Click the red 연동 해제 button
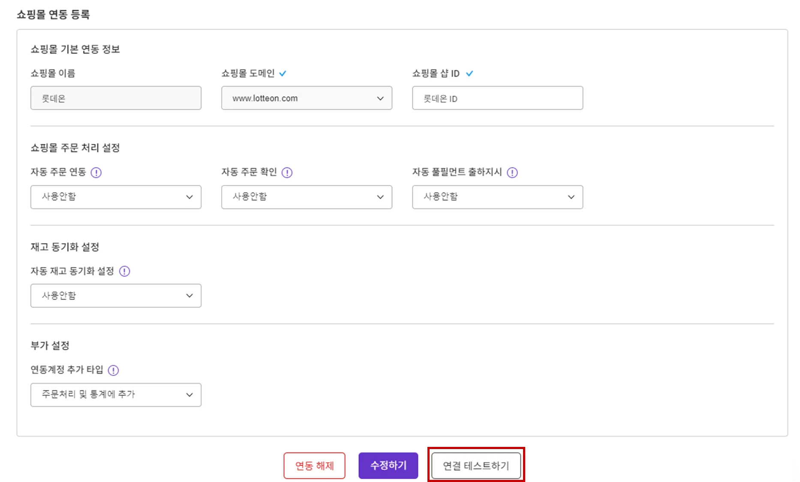 [x=314, y=466]
